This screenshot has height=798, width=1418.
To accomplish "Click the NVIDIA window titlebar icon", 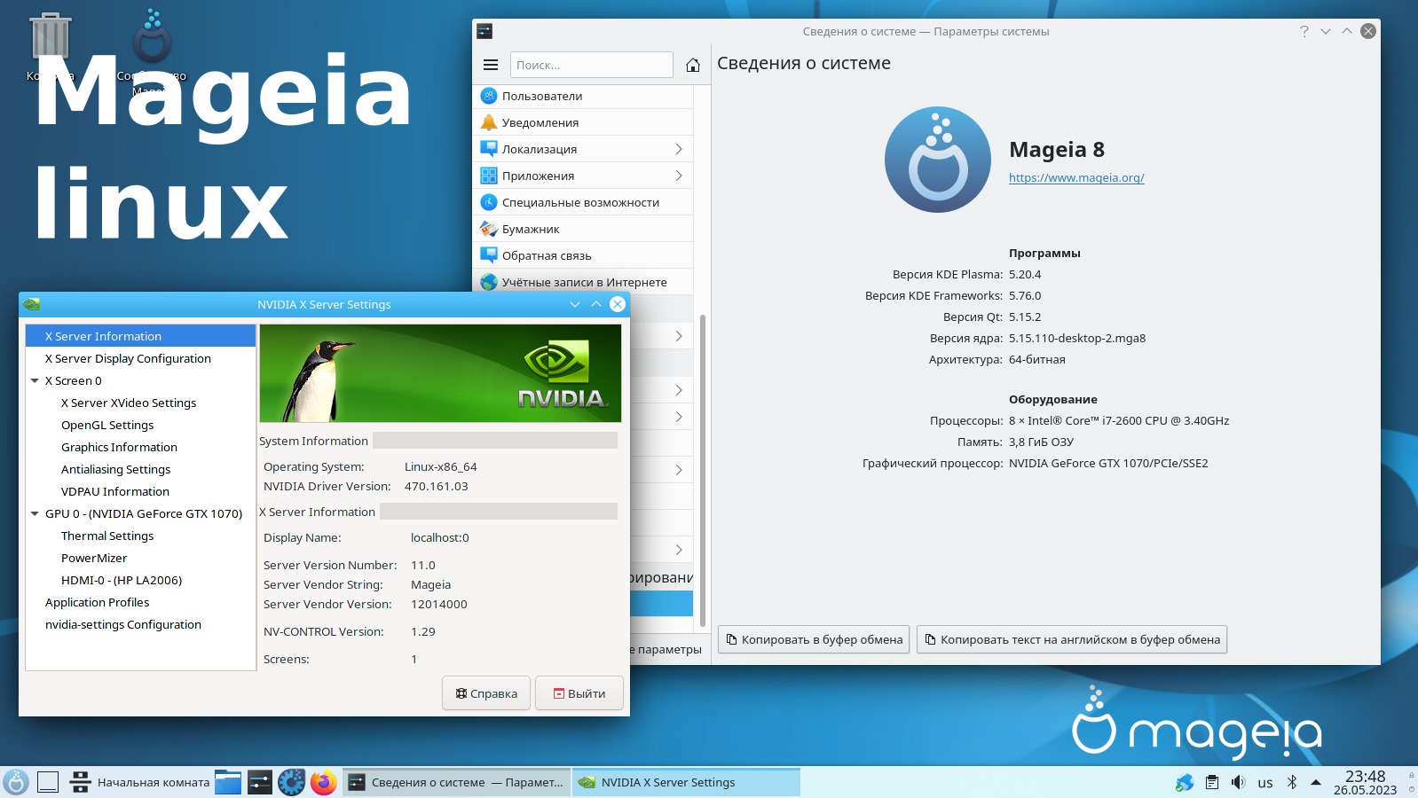I will pos(32,304).
